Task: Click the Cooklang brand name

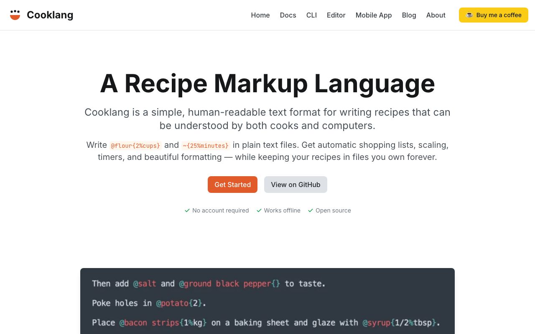Action: [x=50, y=15]
